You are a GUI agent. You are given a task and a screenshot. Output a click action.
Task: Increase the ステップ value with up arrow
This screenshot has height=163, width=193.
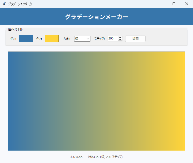point(120,38)
